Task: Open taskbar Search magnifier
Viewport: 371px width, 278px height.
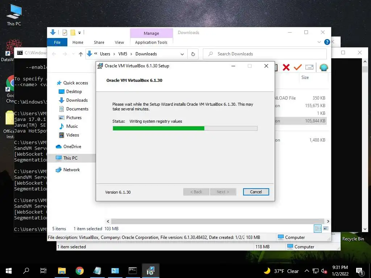Action: (26, 271)
